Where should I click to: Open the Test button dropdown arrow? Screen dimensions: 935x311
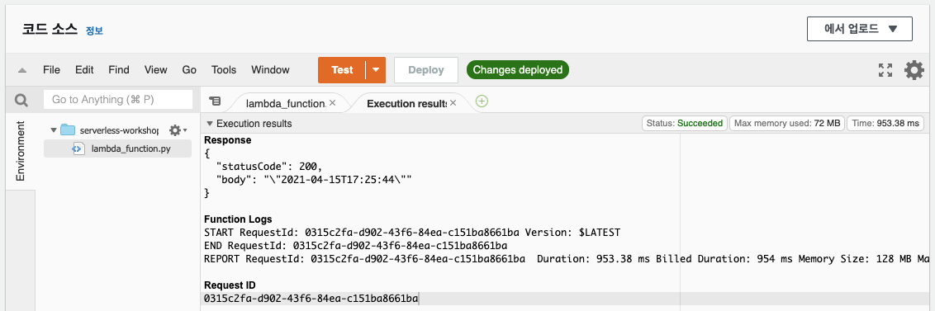point(376,70)
